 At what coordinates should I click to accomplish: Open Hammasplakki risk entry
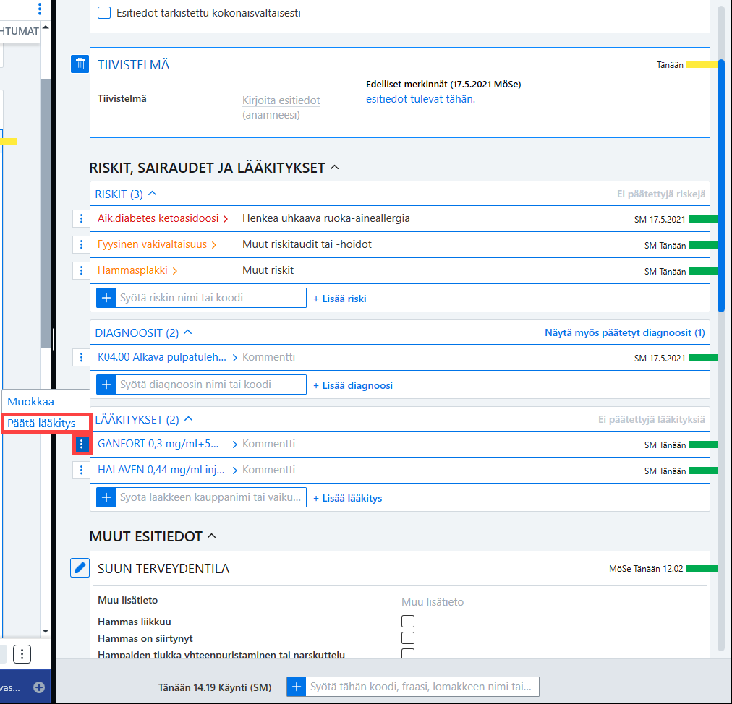tap(132, 270)
